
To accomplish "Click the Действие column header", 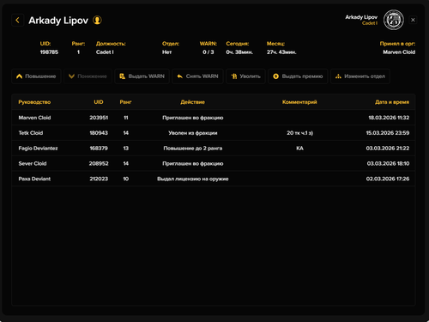I will point(193,102).
